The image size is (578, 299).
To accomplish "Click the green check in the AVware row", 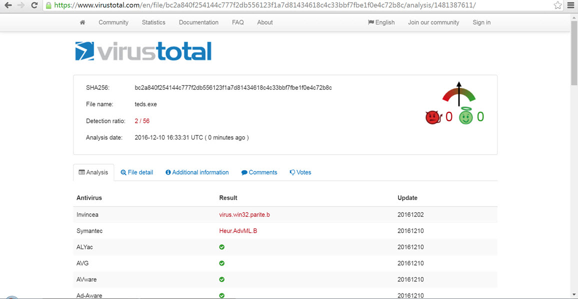I will coord(222,280).
